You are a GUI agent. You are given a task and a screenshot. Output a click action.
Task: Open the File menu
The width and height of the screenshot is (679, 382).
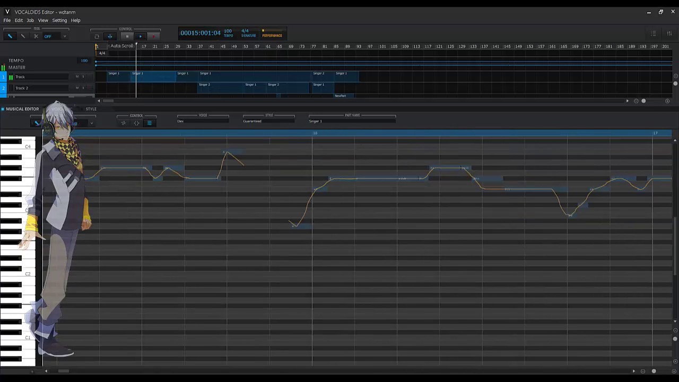7,20
